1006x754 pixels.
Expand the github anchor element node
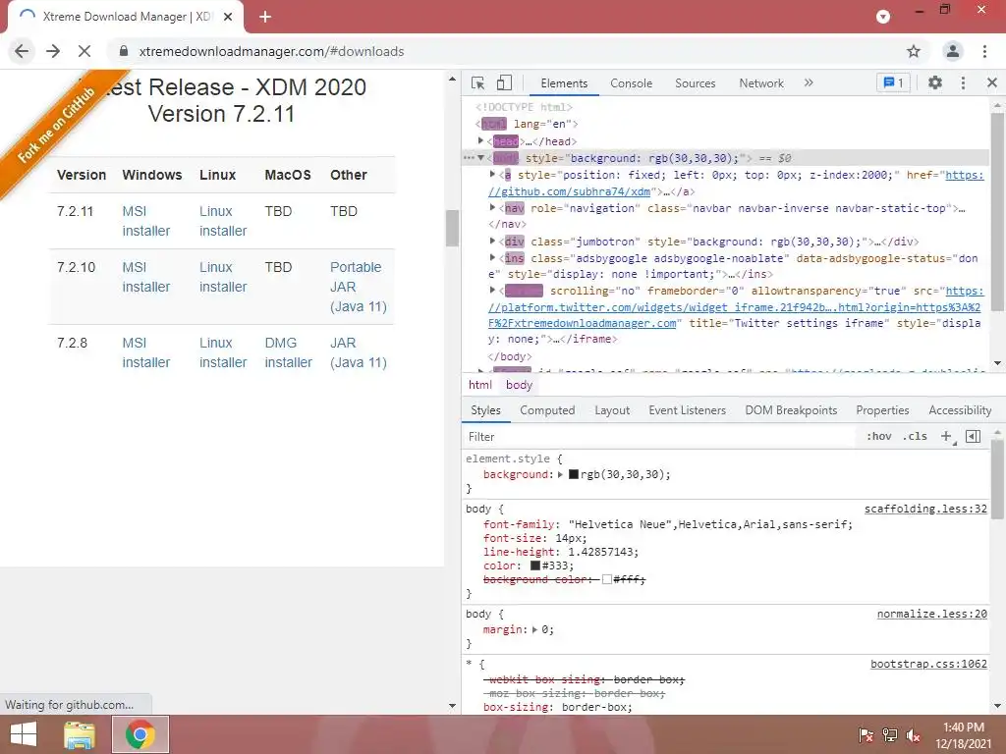point(493,175)
